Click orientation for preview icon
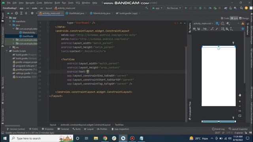Viewport: 253px width, 142px height. (223, 24)
